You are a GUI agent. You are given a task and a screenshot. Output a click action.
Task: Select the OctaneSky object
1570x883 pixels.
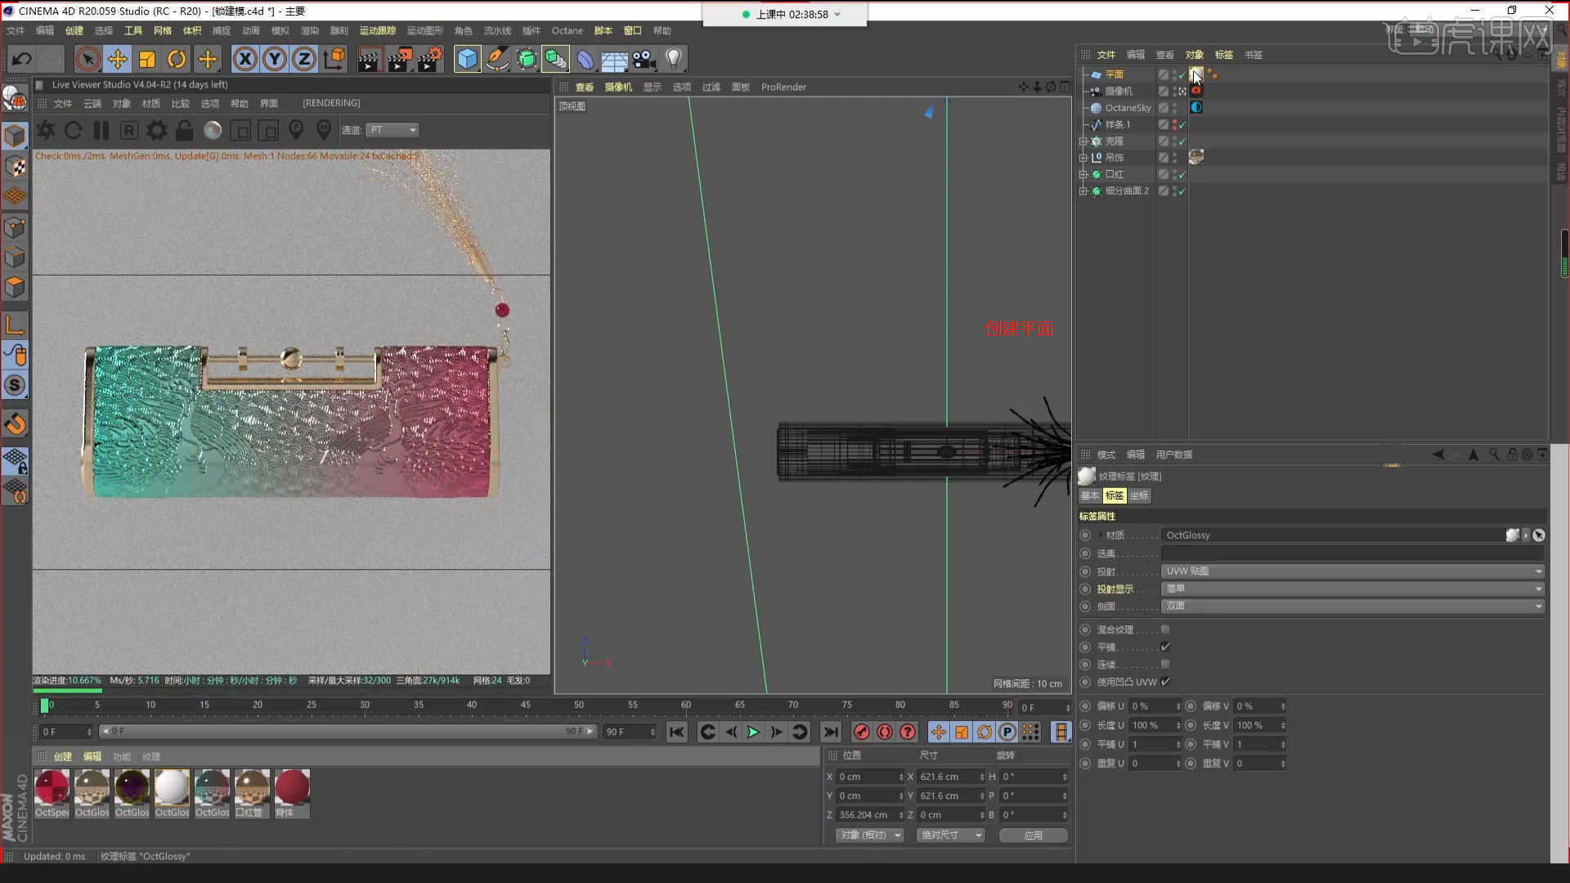(1128, 108)
